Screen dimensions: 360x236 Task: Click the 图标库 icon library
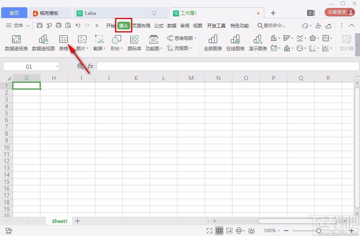pos(134,42)
